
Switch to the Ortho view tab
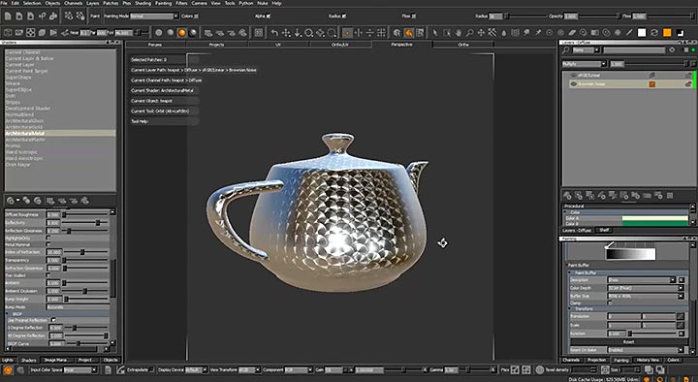463,45
